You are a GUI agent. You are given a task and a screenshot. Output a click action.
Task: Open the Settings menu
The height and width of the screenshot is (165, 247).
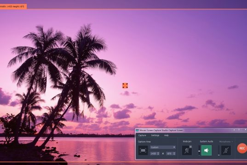pyautogui.click(x=155, y=135)
